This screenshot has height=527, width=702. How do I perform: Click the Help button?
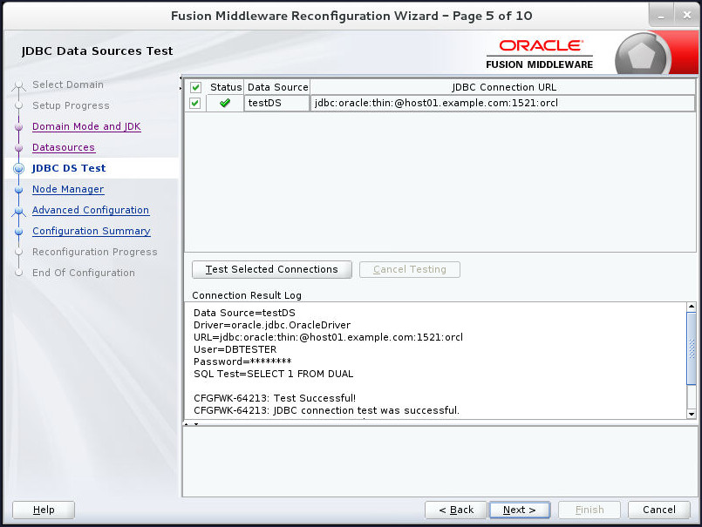coord(44,510)
